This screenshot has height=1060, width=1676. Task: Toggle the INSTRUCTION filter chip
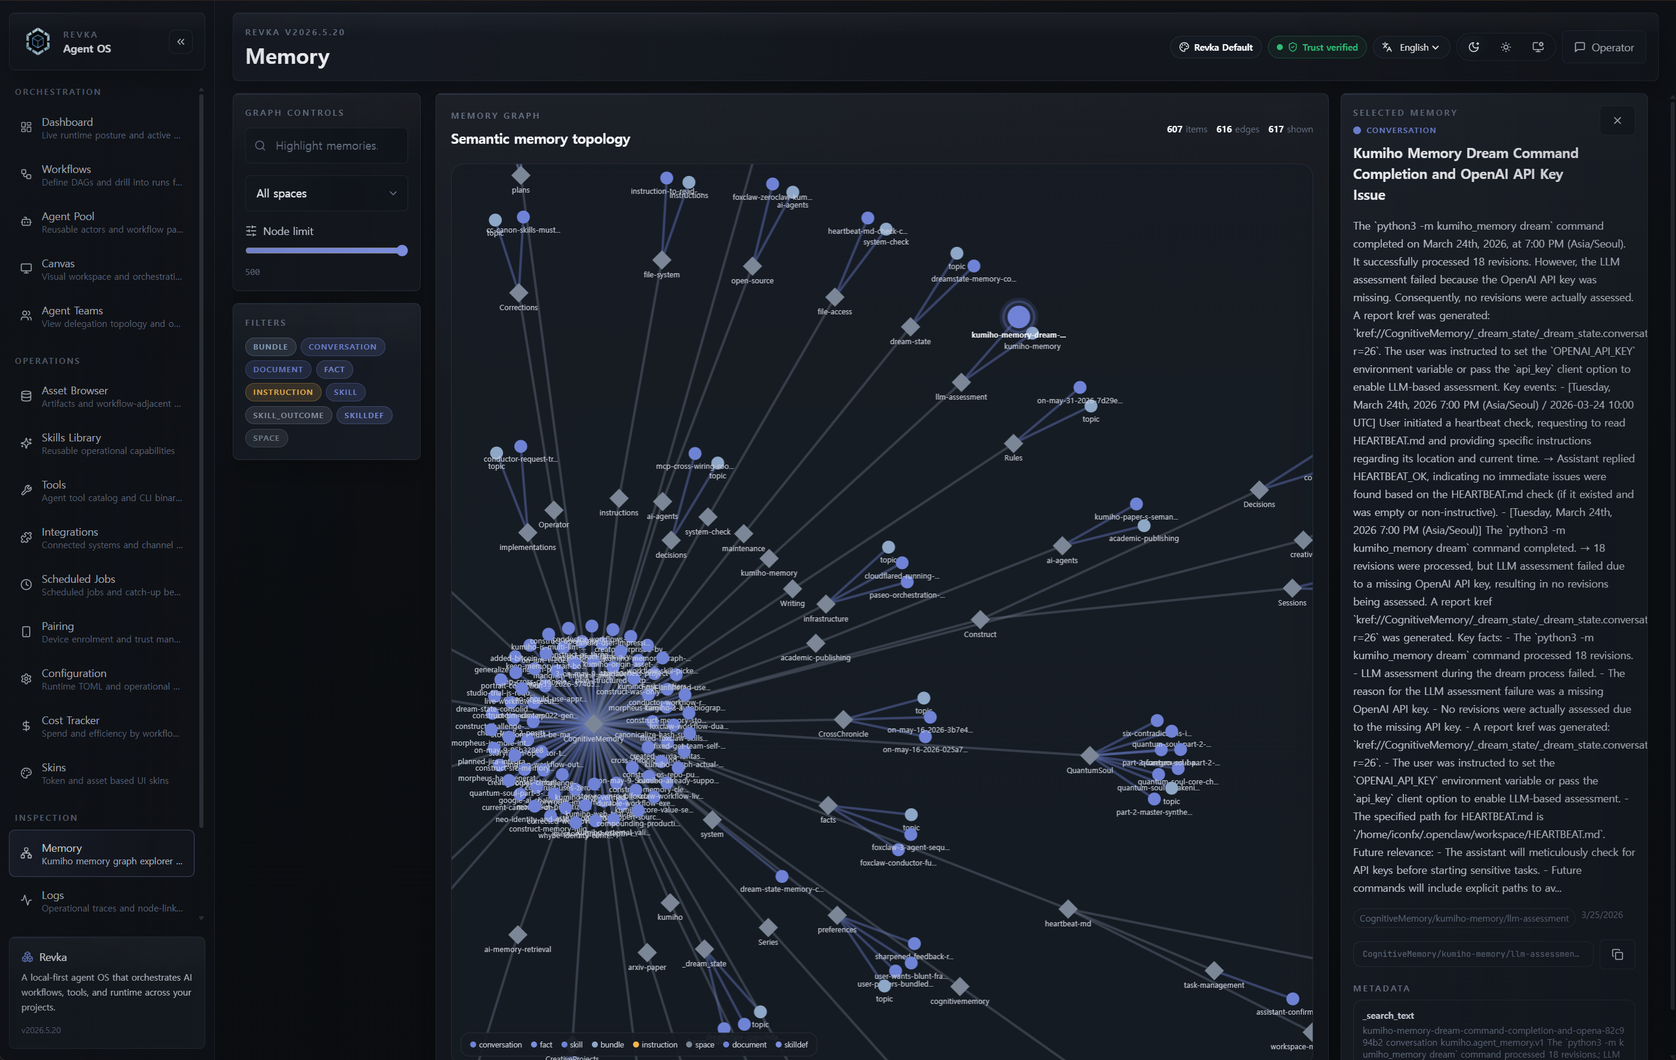283,392
